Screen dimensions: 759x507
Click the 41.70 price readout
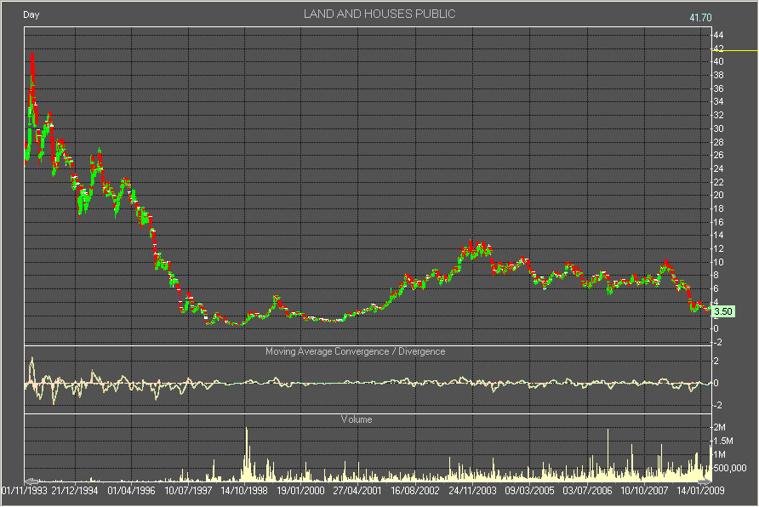tap(700, 18)
